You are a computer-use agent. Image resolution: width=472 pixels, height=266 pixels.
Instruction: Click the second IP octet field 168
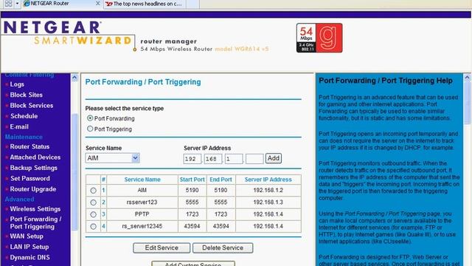(x=213, y=159)
